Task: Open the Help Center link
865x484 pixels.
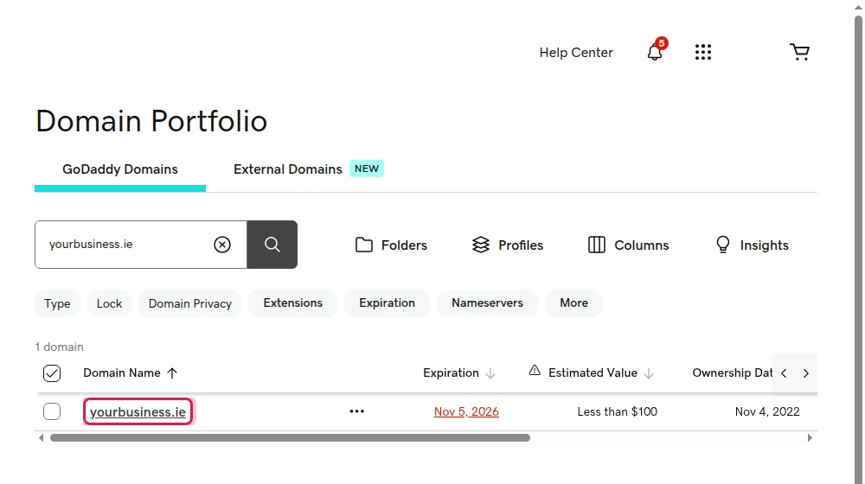Action: (x=576, y=53)
